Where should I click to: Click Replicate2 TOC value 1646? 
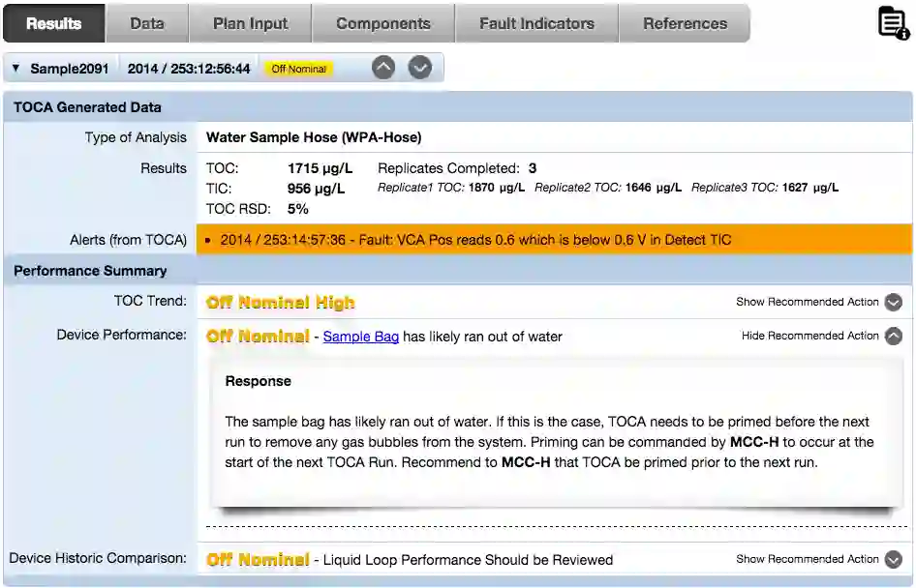click(x=638, y=188)
